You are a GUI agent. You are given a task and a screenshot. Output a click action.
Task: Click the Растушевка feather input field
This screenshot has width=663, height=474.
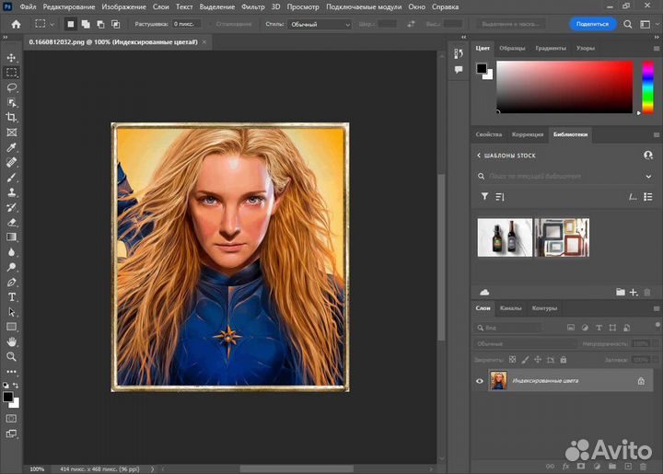pyautogui.click(x=186, y=24)
